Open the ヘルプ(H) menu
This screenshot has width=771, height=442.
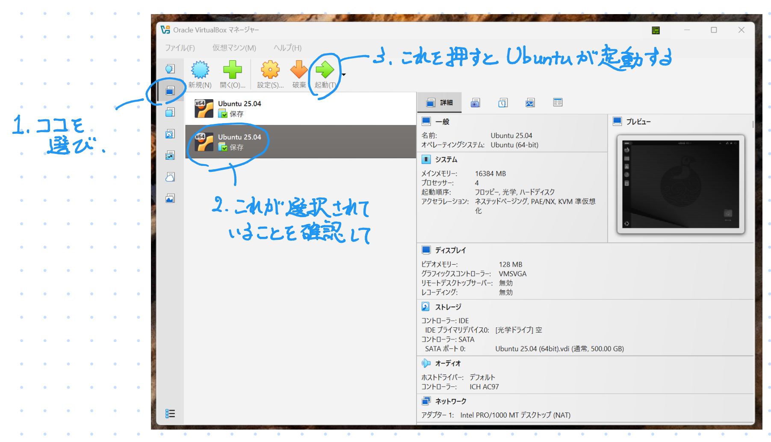pyautogui.click(x=287, y=48)
